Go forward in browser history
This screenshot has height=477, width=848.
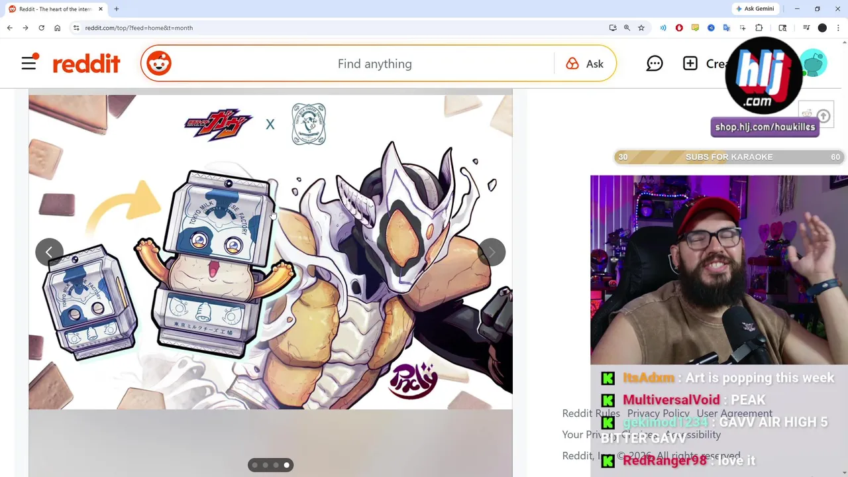25,28
